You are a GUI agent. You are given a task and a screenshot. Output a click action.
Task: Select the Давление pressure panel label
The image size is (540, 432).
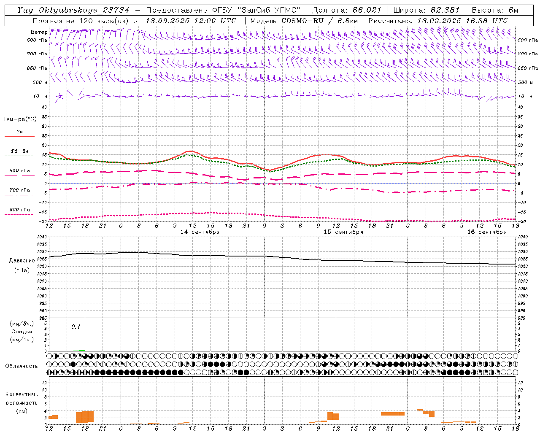point(22,261)
